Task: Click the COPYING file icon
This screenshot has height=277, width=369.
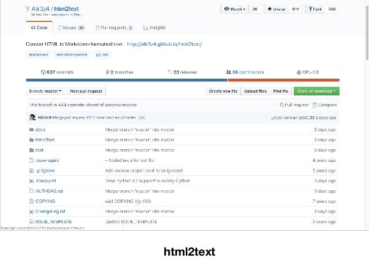Action: point(31,201)
